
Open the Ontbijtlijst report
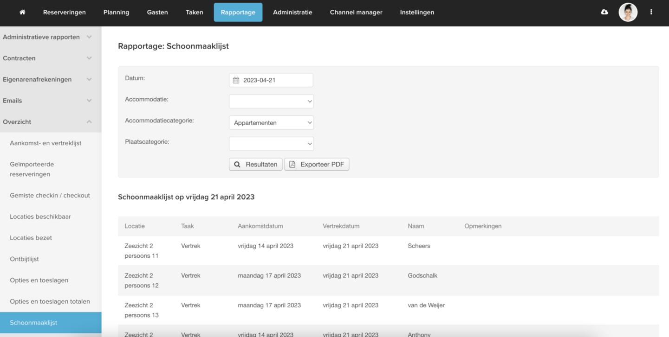pyautogui.click(x=24, y=259)
